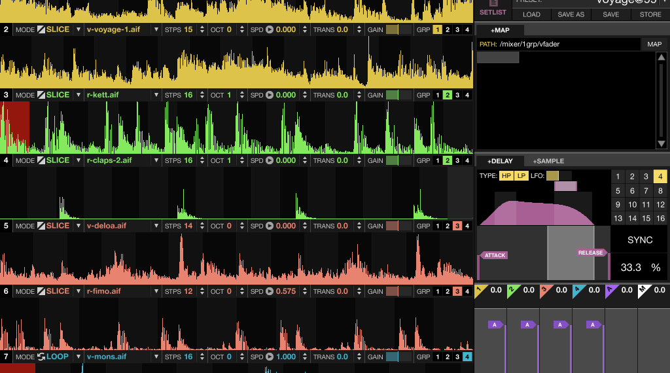Adjust the GAIN slider on track 3 r-kett.aif
Image resolution: width=670 pixels, height=373 pixels.
point(398,95)
